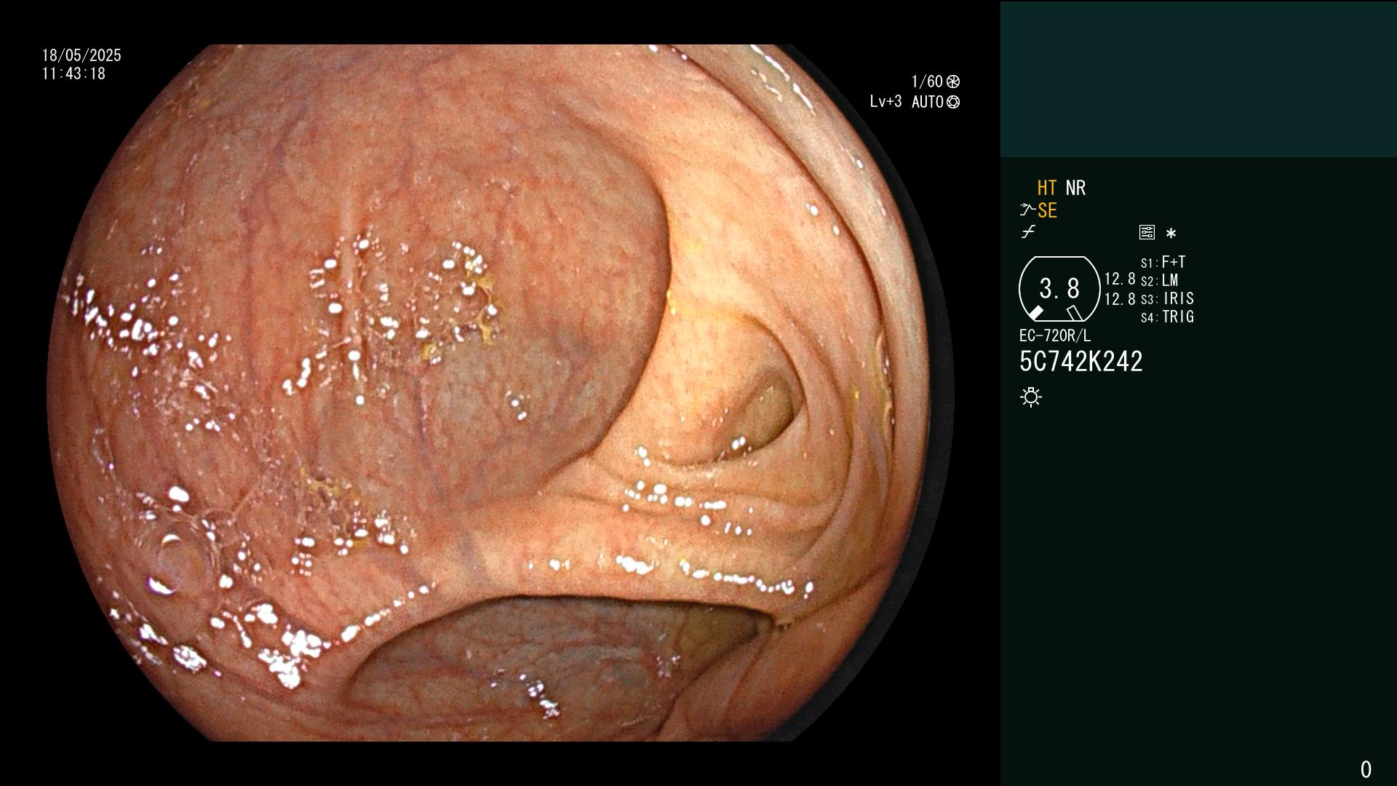Click the shutter speed icon next to 1/60
Screen dimensions: 1397x786
point(953,82)
